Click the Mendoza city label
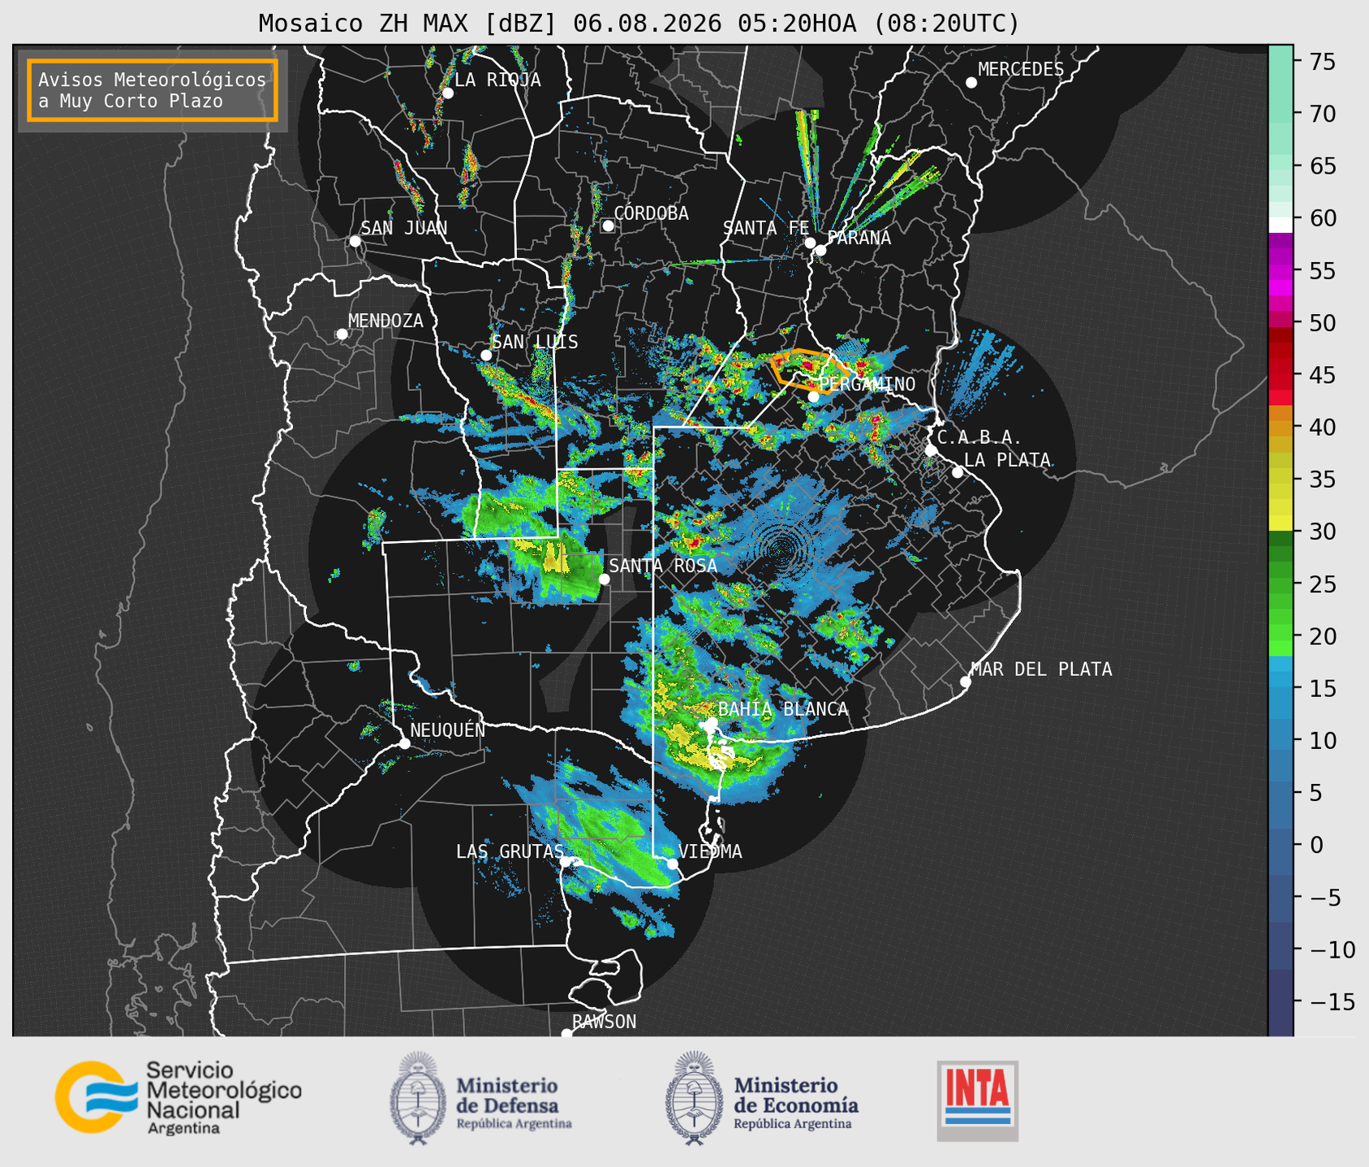The image size is (1369, 1167). click(x=385, y=321)
